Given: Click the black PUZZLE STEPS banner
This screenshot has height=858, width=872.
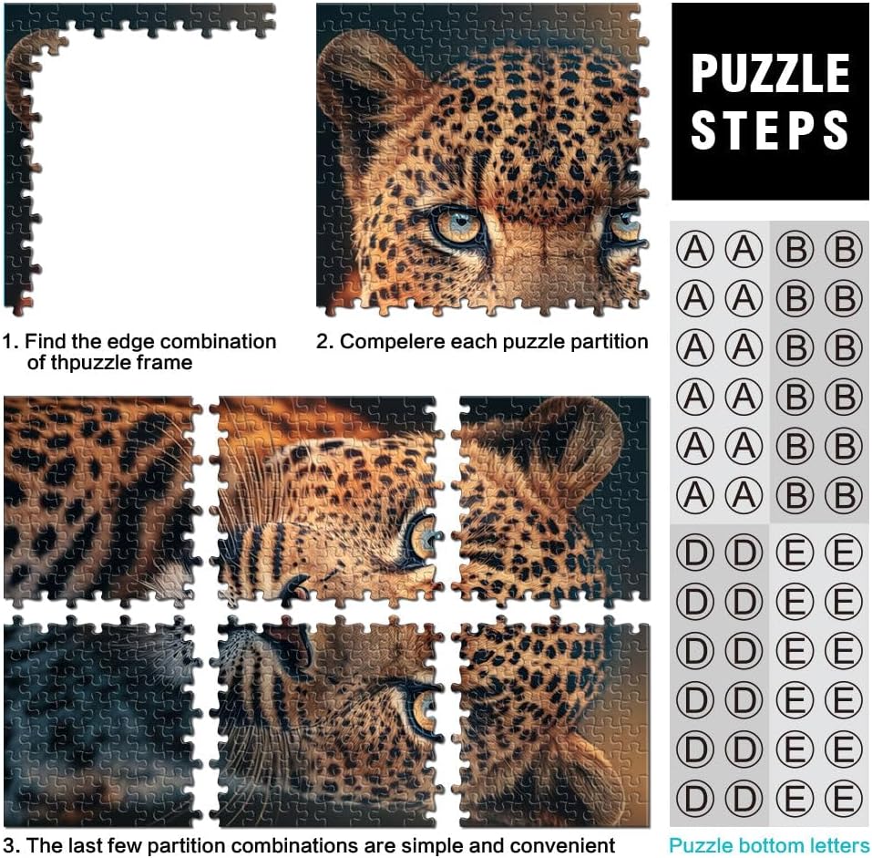Looking at the screenshot, I should pyautogui.click(x=770, y=101).
